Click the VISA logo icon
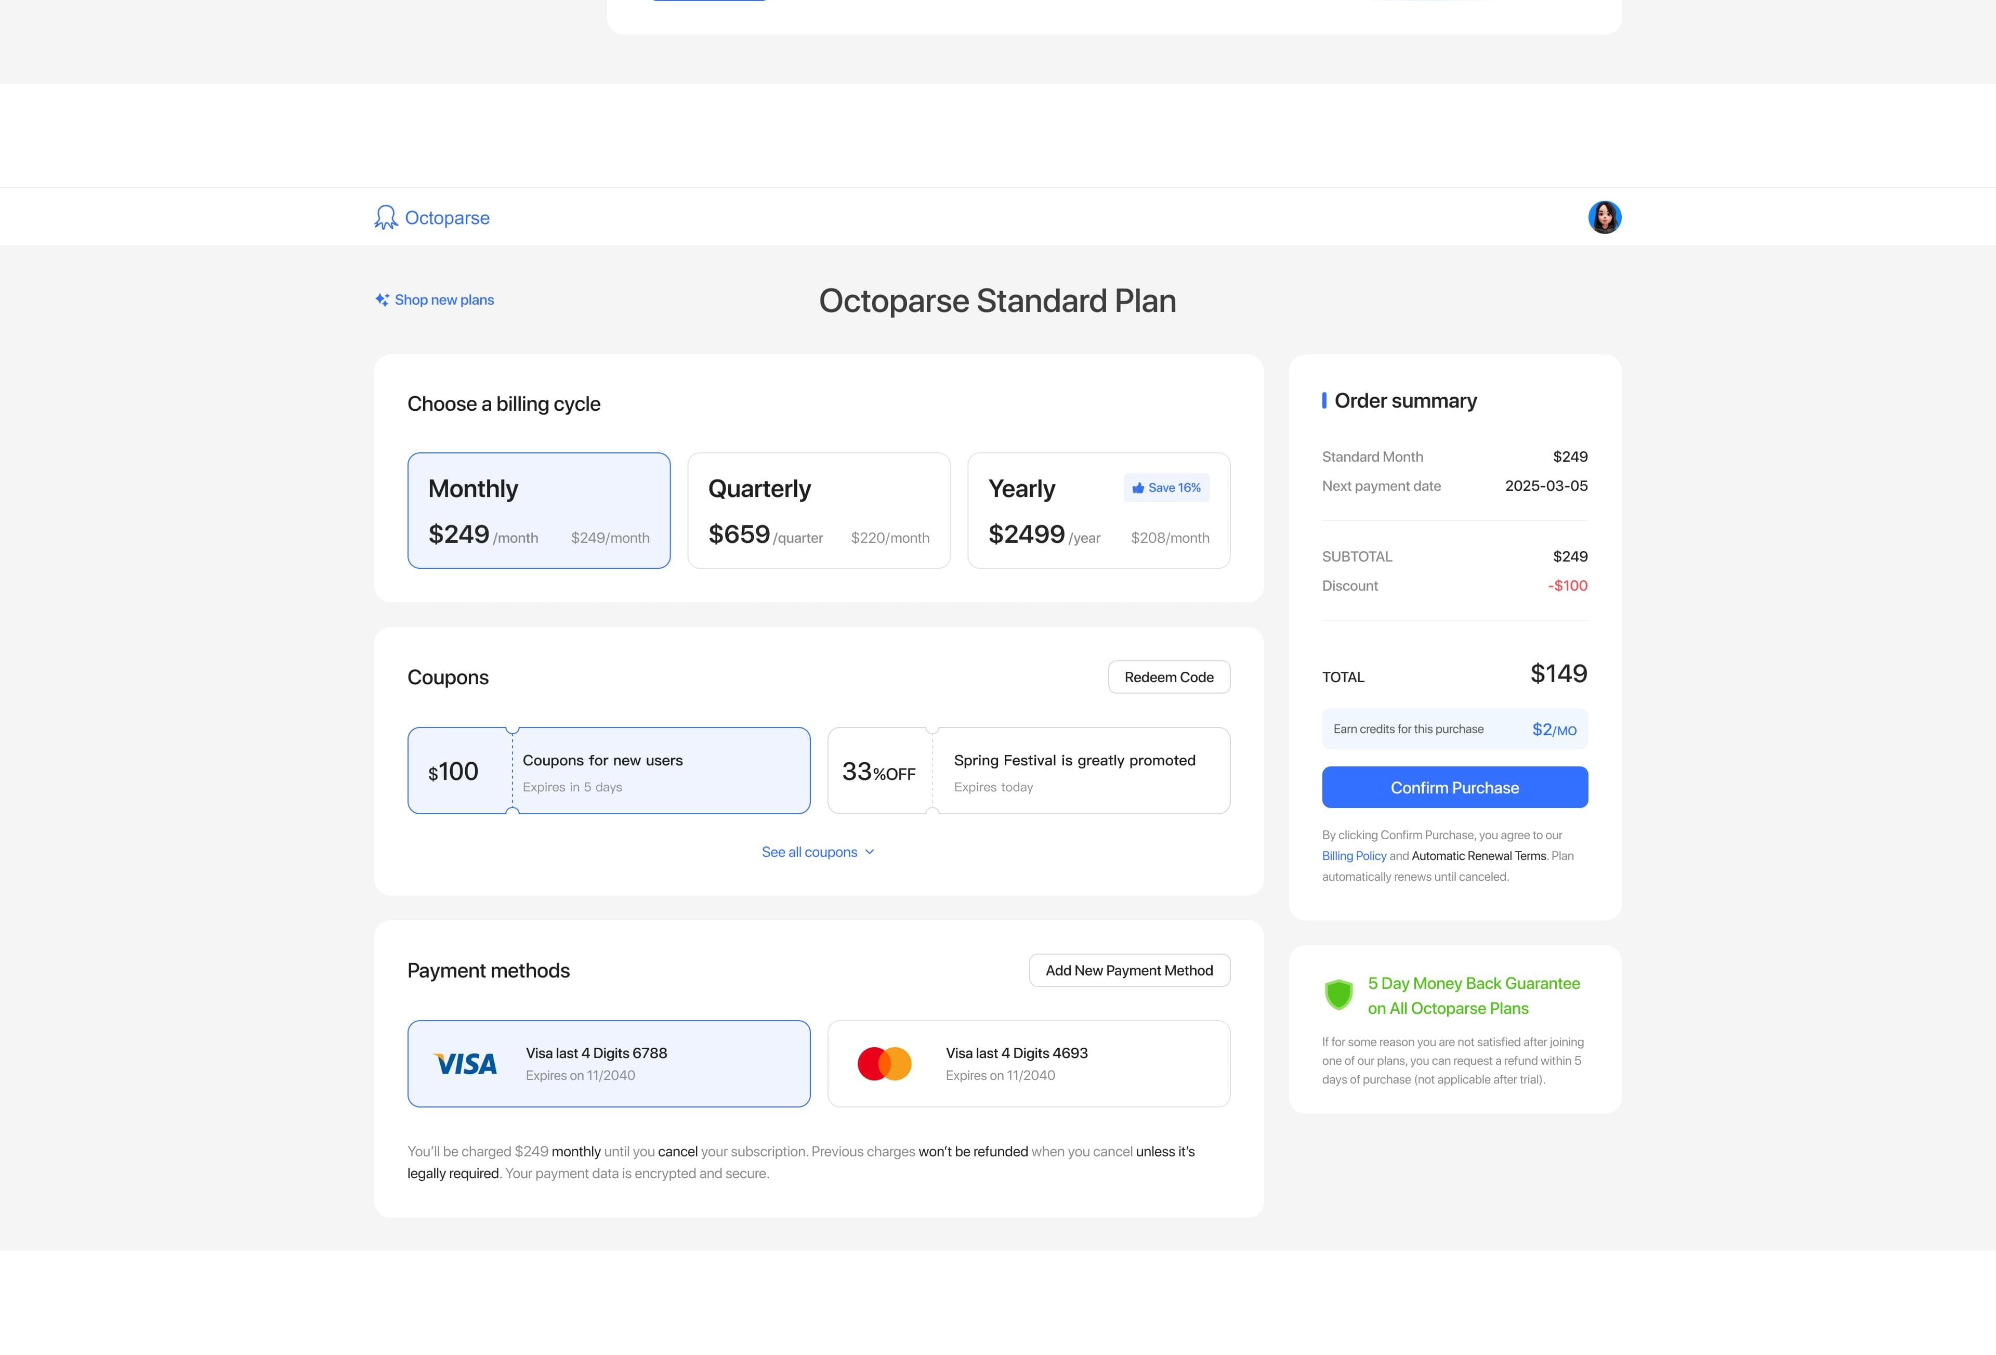The image size is (1996, 1355). (x=466, y=1064)
